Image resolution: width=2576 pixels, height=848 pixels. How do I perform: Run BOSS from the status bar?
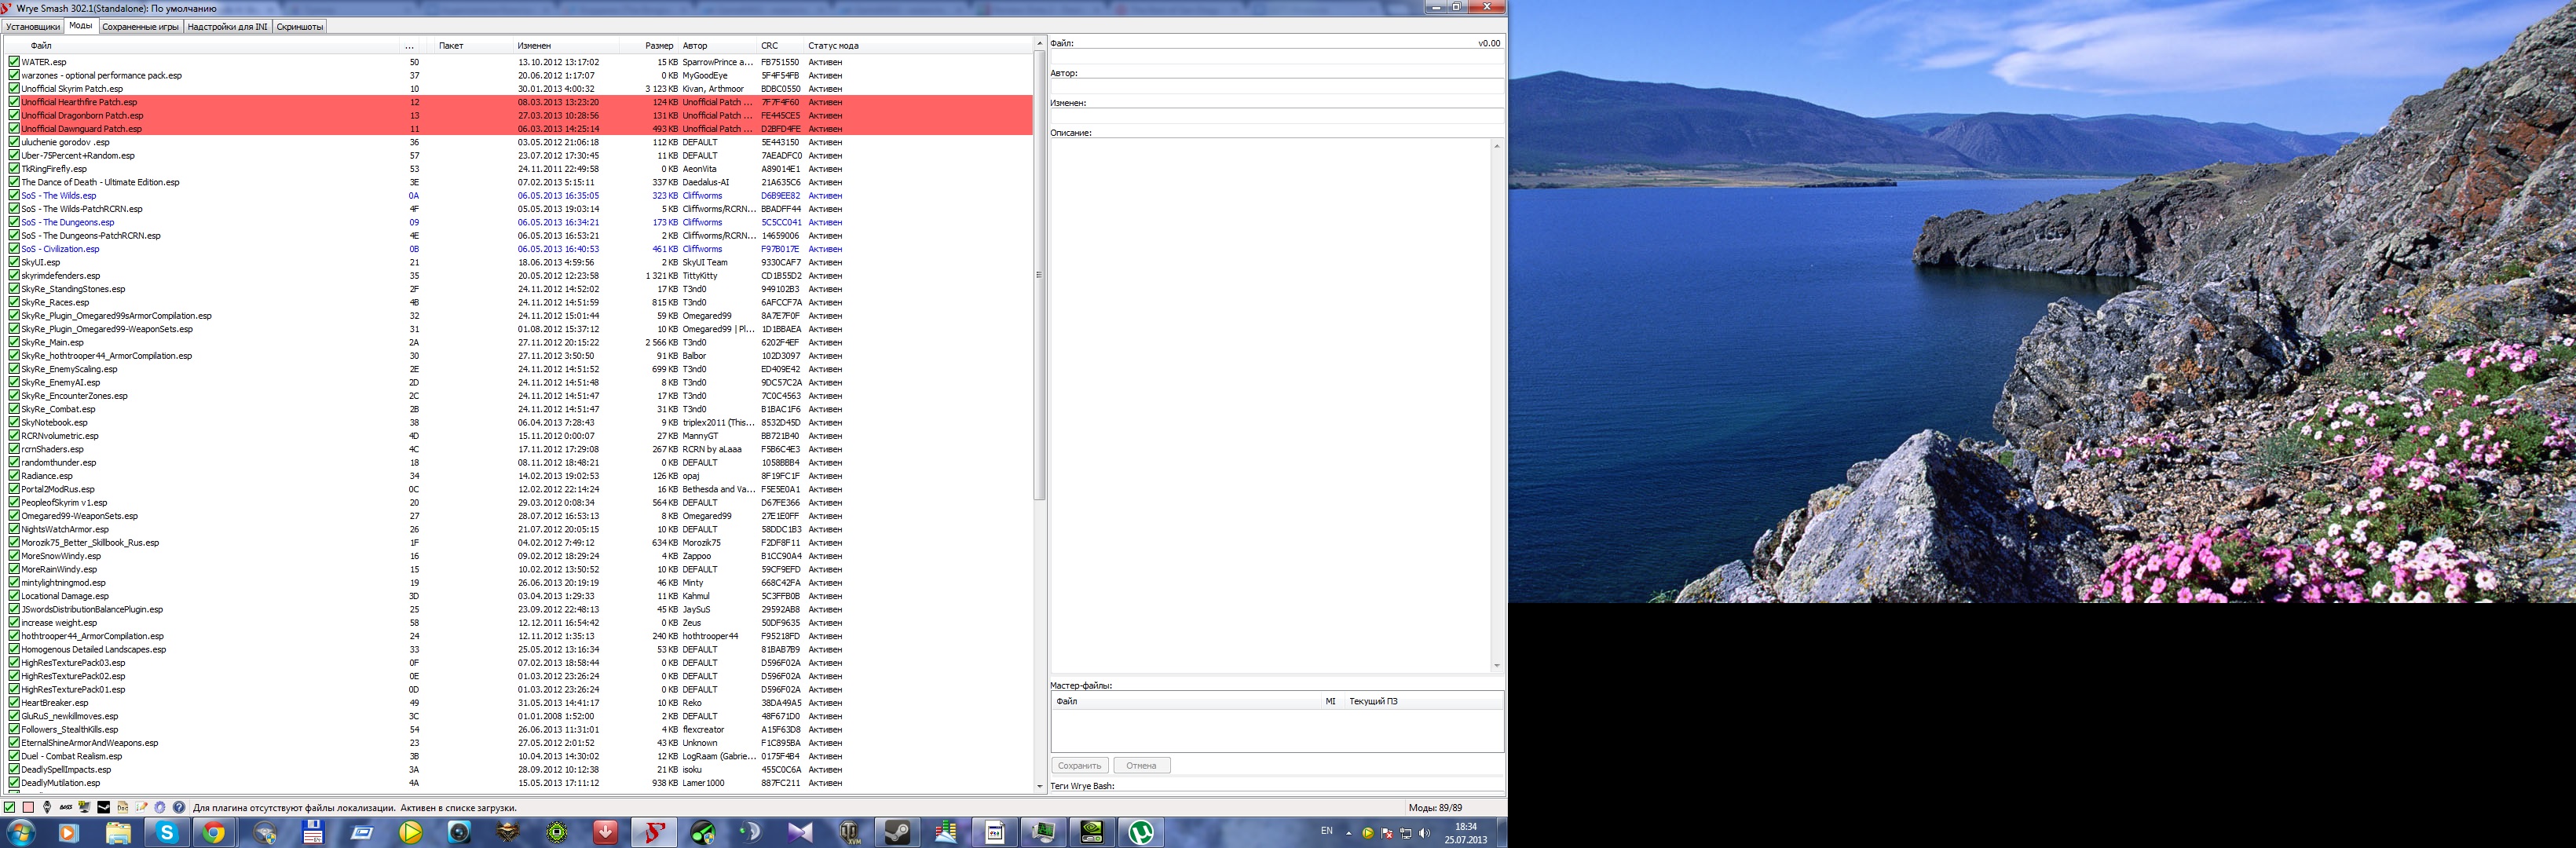coord(66,807)
